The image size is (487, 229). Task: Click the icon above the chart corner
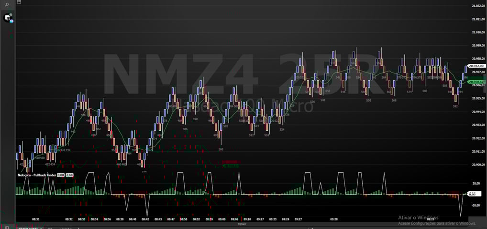(19, 1)
